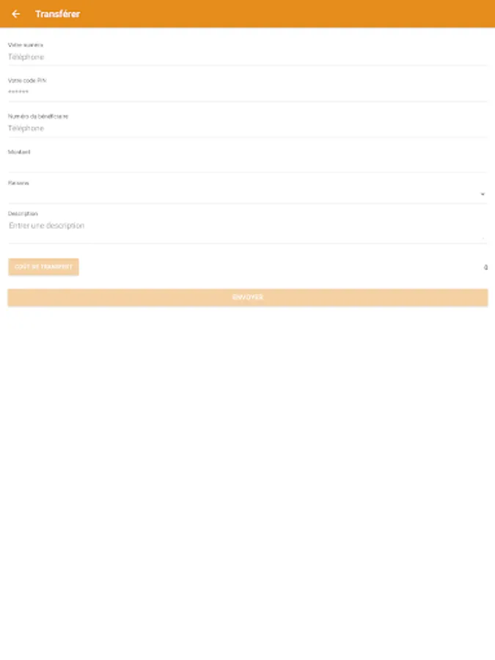Click the Transférer page title
Image resolution: width=495 pixels, height=660 pixels.
point(58,14)
